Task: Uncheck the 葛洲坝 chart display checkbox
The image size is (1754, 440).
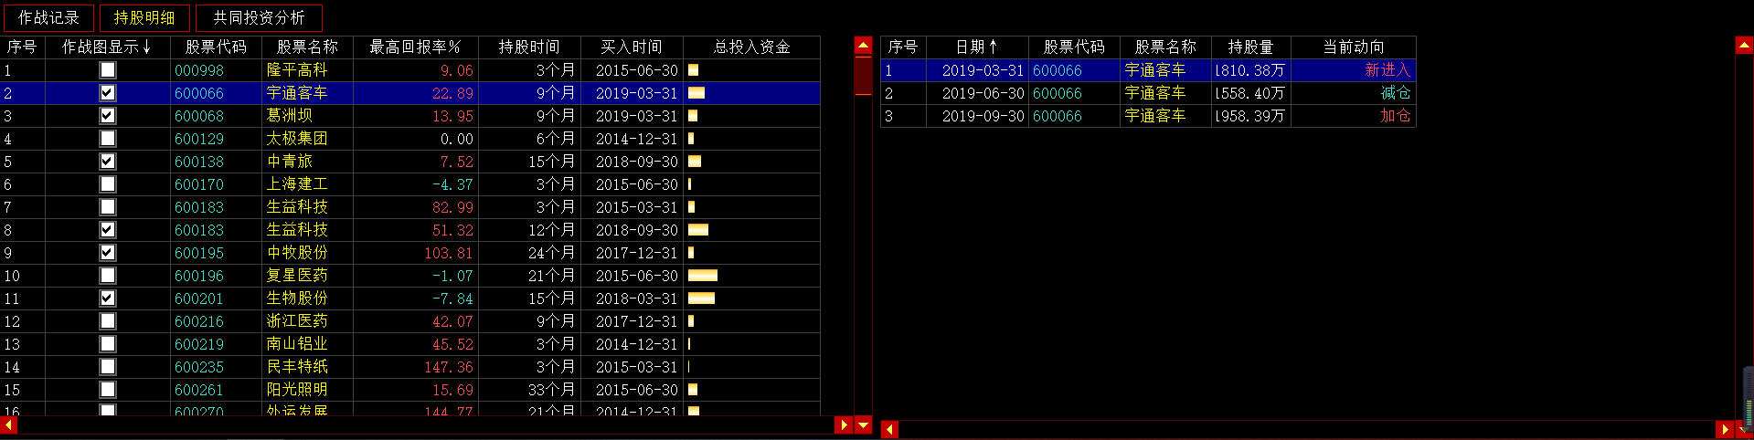Action: [108, 116]
